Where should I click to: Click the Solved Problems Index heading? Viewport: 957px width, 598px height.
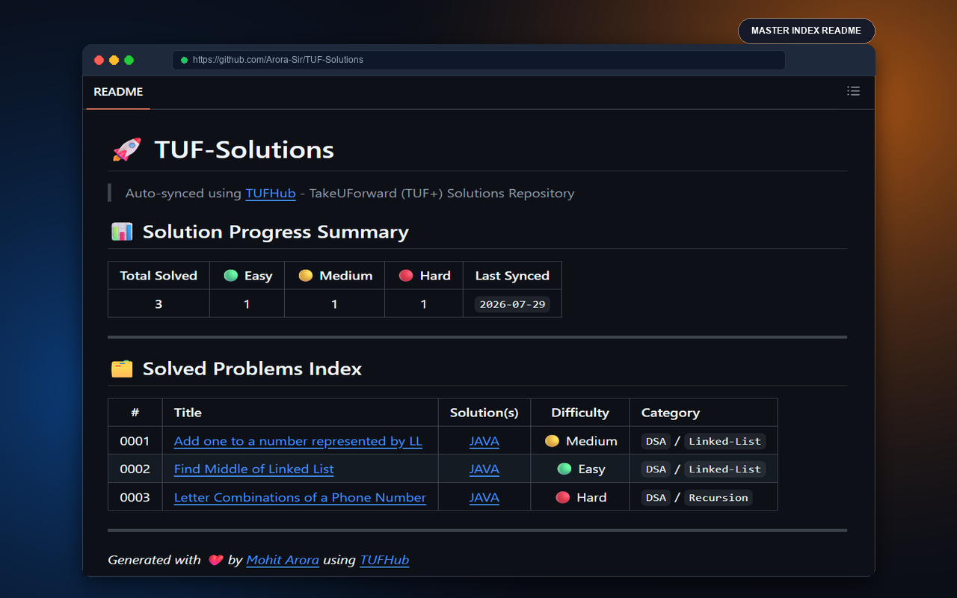click(x=253, y=369)
